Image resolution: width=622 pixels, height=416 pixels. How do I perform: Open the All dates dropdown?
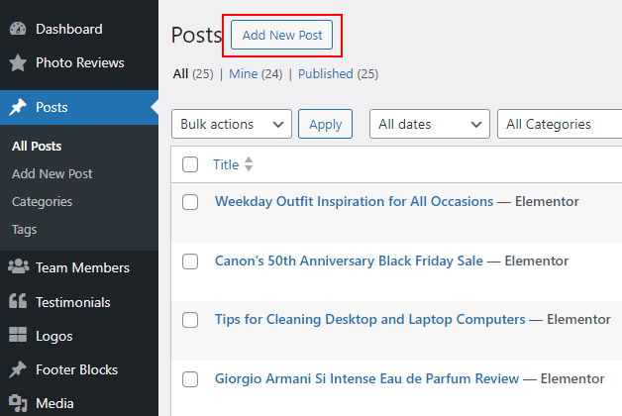tap(430, 124)
